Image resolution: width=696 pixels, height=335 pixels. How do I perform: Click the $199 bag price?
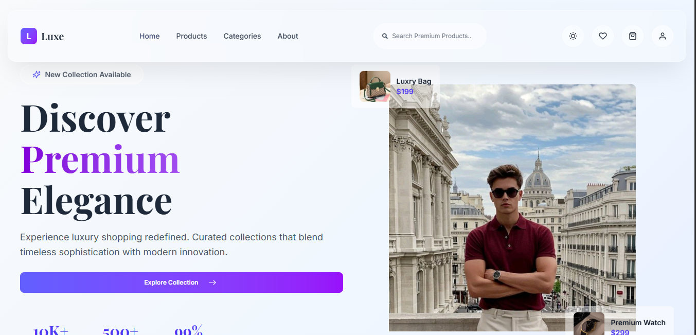[405, 92]
